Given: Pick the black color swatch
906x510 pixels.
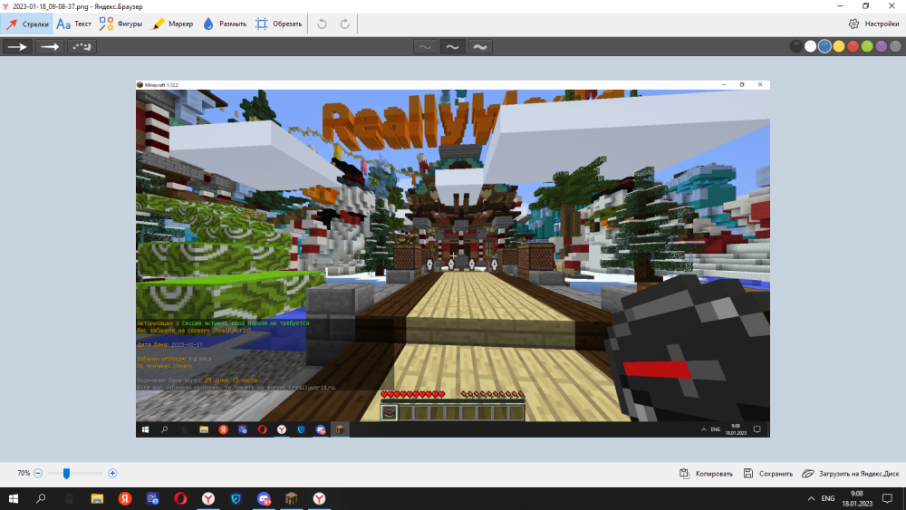Looking at the screenshot, I should coord(796,47).
